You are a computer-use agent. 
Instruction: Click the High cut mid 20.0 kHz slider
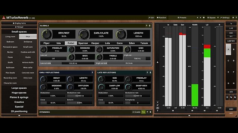click(129, 63)
